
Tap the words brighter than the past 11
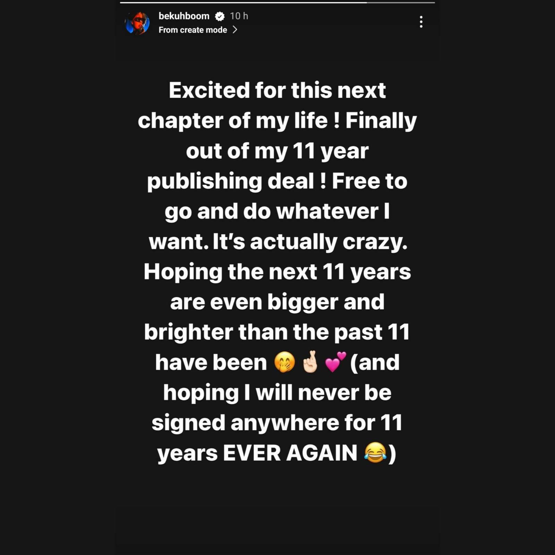(277, 332)
